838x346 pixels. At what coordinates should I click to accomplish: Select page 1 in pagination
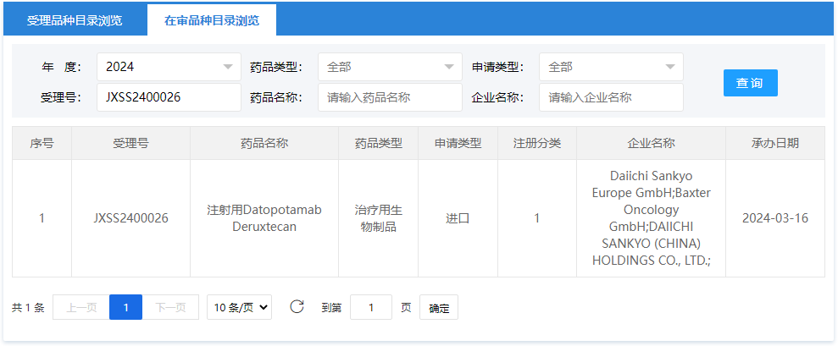click(x=125, y=308)
